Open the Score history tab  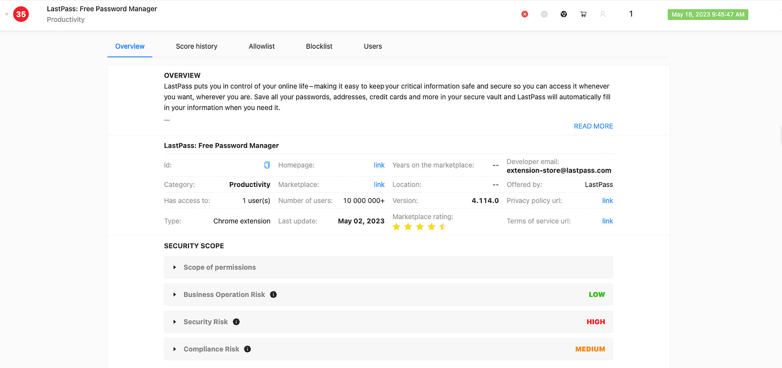pos(197,47)
